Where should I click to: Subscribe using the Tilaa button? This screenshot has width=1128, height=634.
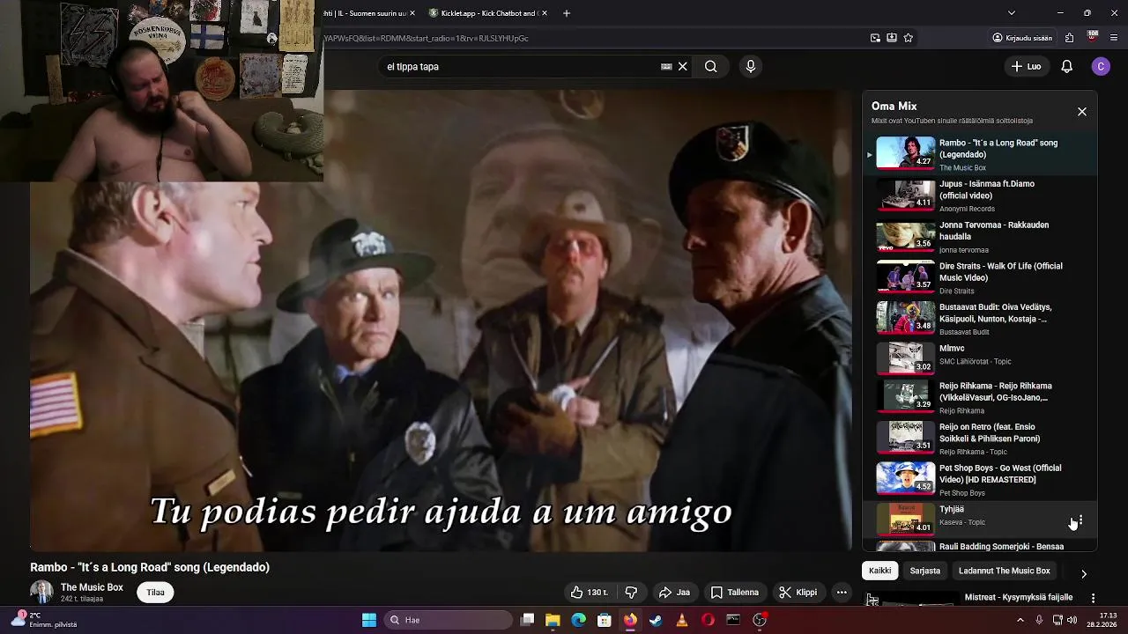[x=155, y=593]
